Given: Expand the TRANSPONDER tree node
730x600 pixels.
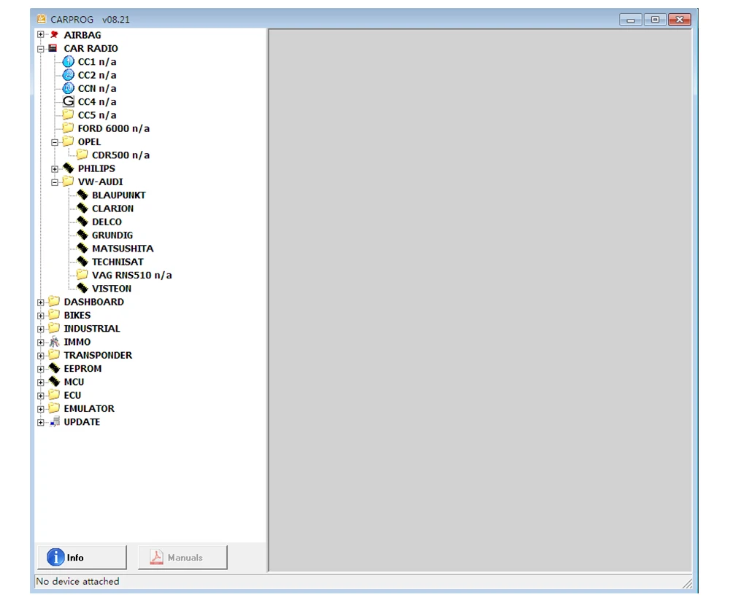Looking at the screenshot, I should point(40,356).
